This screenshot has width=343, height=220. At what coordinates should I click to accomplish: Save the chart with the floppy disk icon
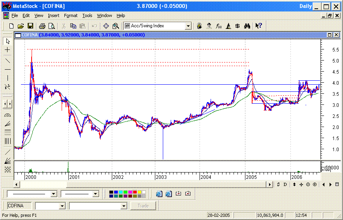coord(30,26)
